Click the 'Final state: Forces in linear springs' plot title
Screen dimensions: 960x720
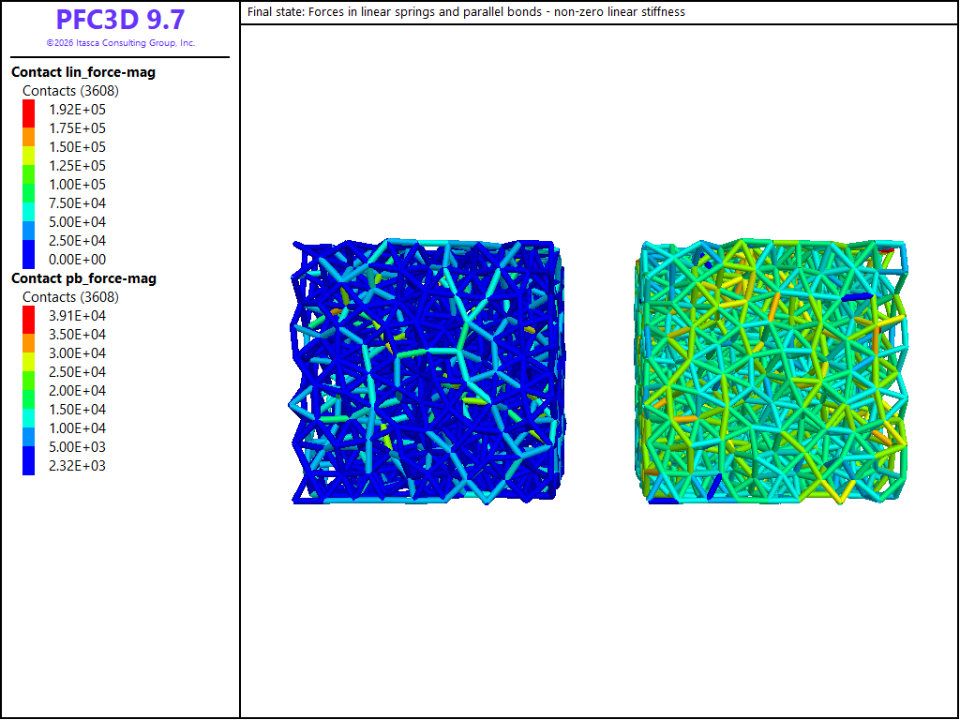[466, 12]
